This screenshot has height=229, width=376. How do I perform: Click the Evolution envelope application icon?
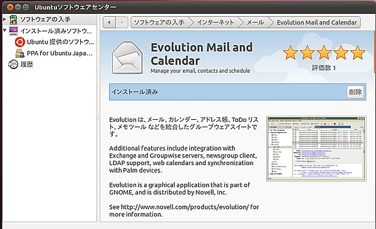point(127,58)
